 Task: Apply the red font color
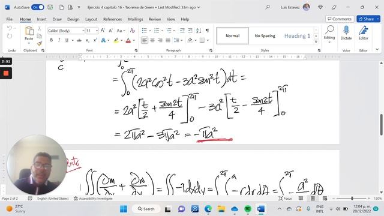[x=128, y=40]
